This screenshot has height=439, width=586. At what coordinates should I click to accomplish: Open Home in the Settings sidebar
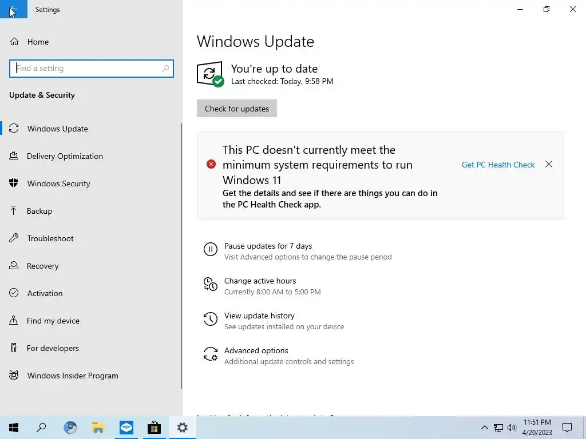pyautogui.click(x=38, y=42)
